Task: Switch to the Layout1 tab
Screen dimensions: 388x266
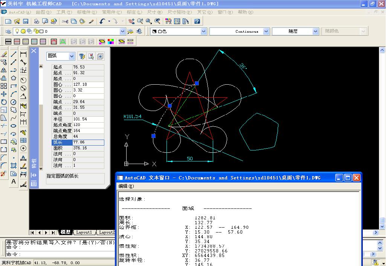Action: 84,233
